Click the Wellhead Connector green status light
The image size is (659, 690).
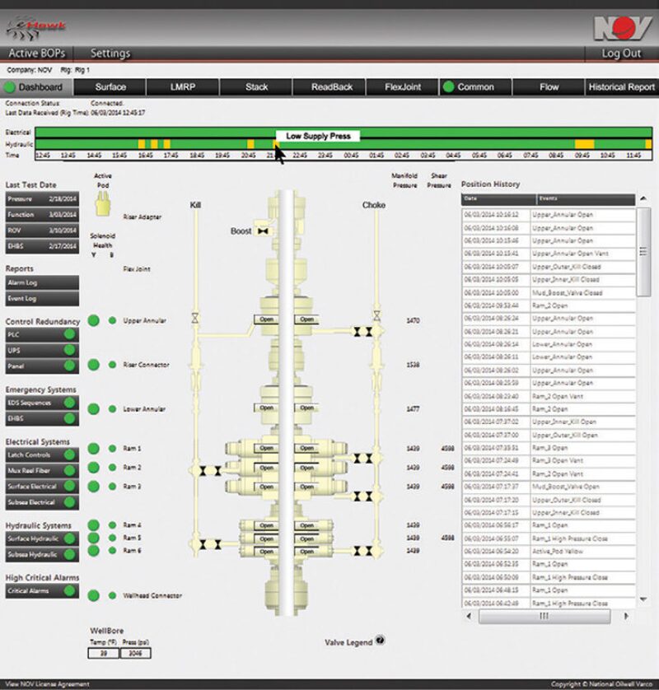point(112,595)
